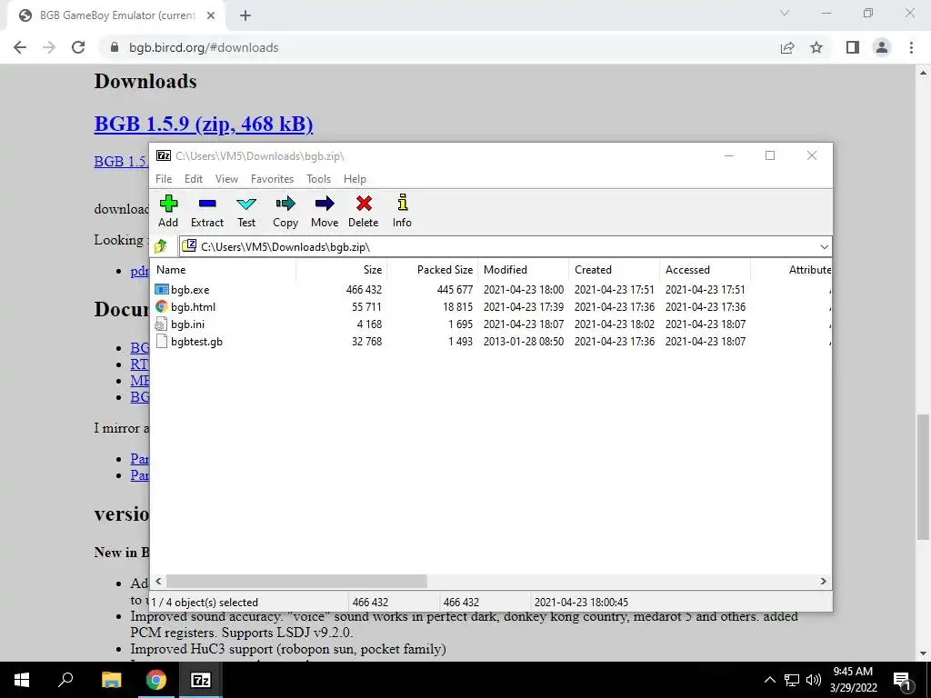Open Chrome tab search chevron
931x698 pixels.
[785, 13]
